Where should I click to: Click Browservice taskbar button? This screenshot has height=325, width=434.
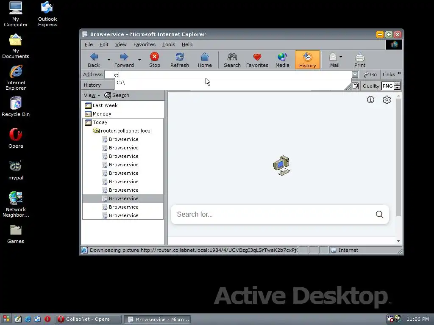(x=157, y=319)
